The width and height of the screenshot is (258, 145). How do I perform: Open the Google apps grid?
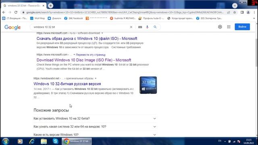tap(229, 27)
